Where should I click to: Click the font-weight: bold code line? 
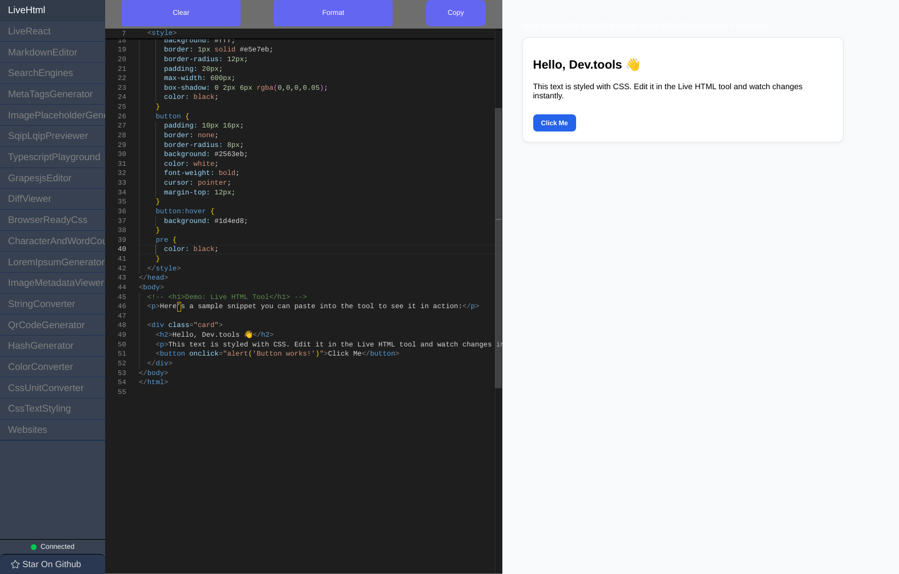tap(201, 173)
